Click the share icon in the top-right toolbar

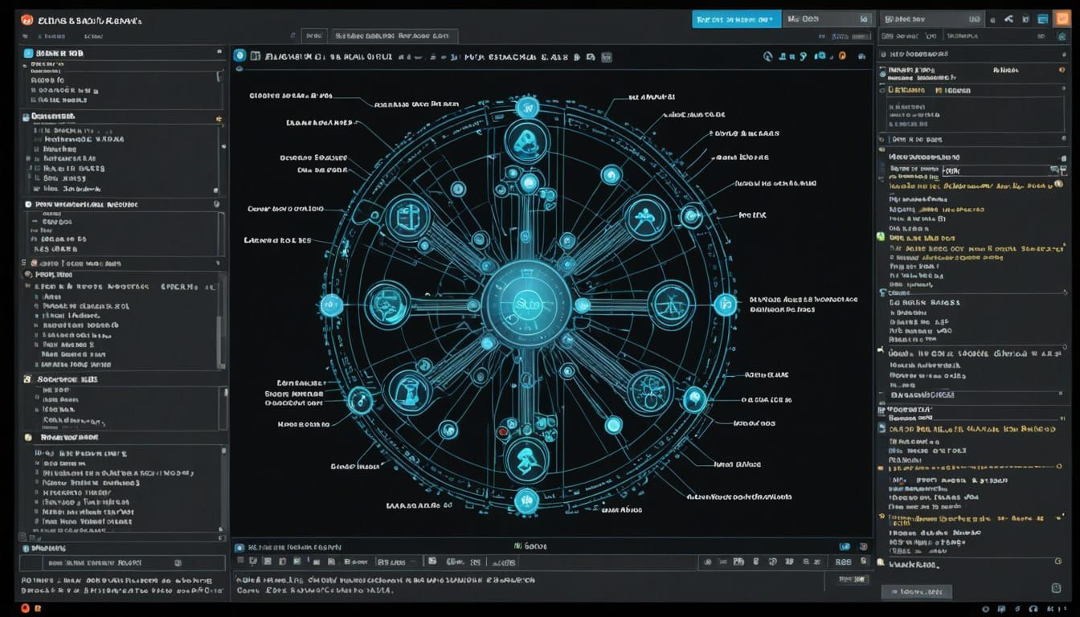tap(1008, 18)
